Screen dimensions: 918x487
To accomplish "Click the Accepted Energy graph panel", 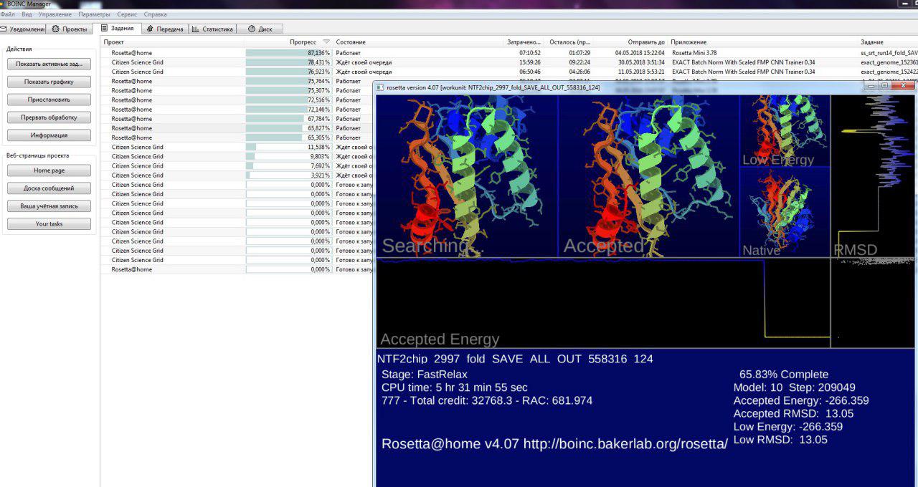I will click(603, 304).
